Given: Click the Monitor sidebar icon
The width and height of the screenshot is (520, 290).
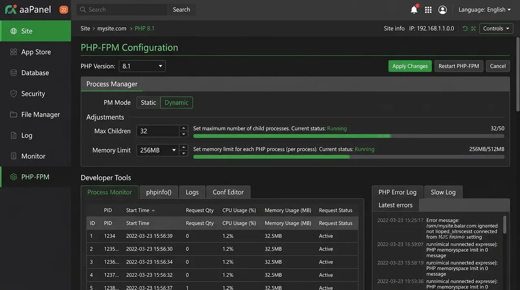Looking at the screenshot, I should tap(14, 156).
